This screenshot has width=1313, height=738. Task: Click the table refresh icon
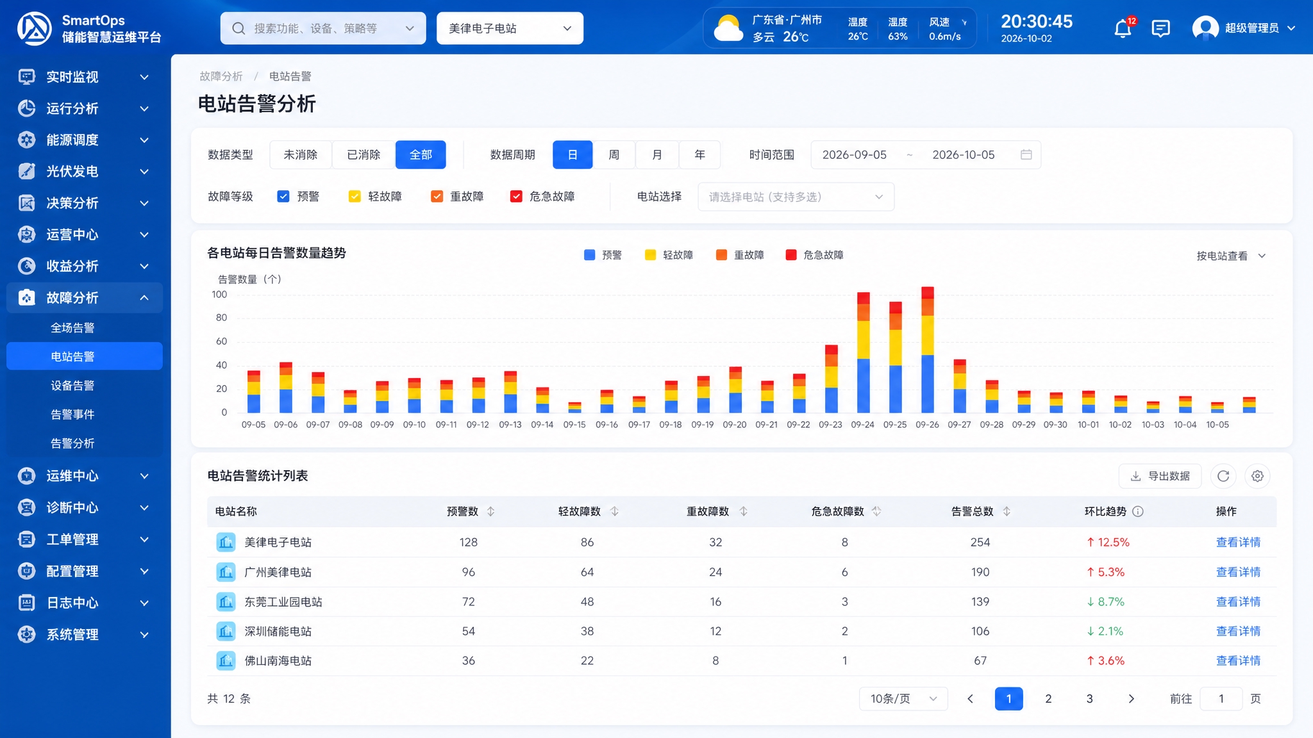(1223, 476)
